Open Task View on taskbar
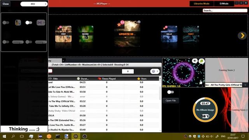 [x=22, y=136]
